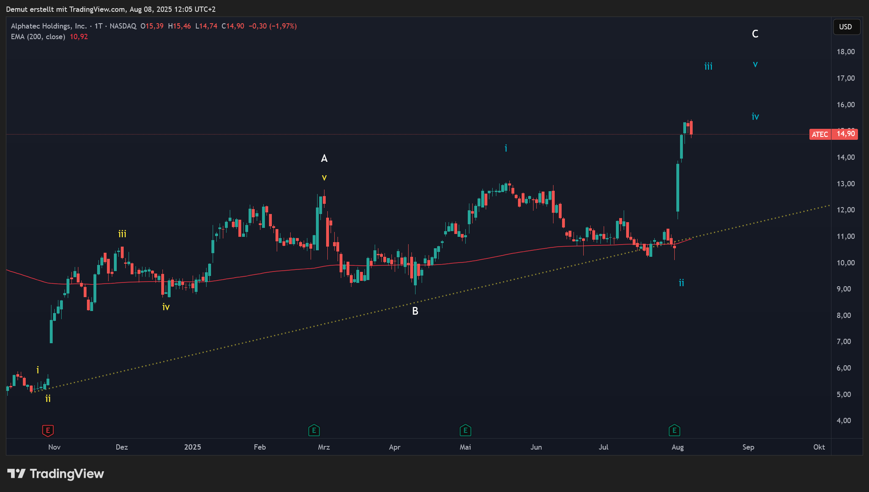Click the blue iii wave label

pos(708,66)
